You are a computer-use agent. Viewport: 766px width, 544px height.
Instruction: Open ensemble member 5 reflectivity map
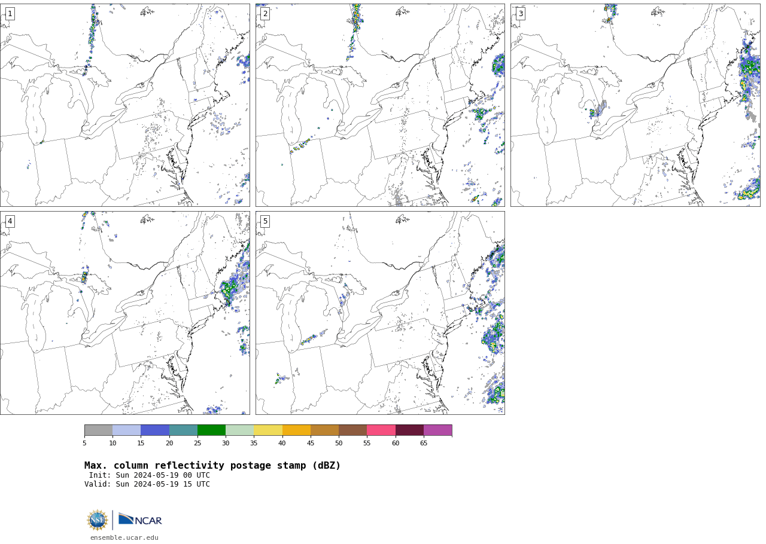click(380, 313)
